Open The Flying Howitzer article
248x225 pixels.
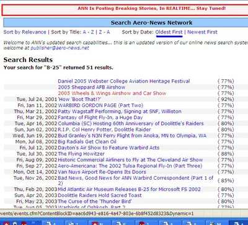(81, 154)
